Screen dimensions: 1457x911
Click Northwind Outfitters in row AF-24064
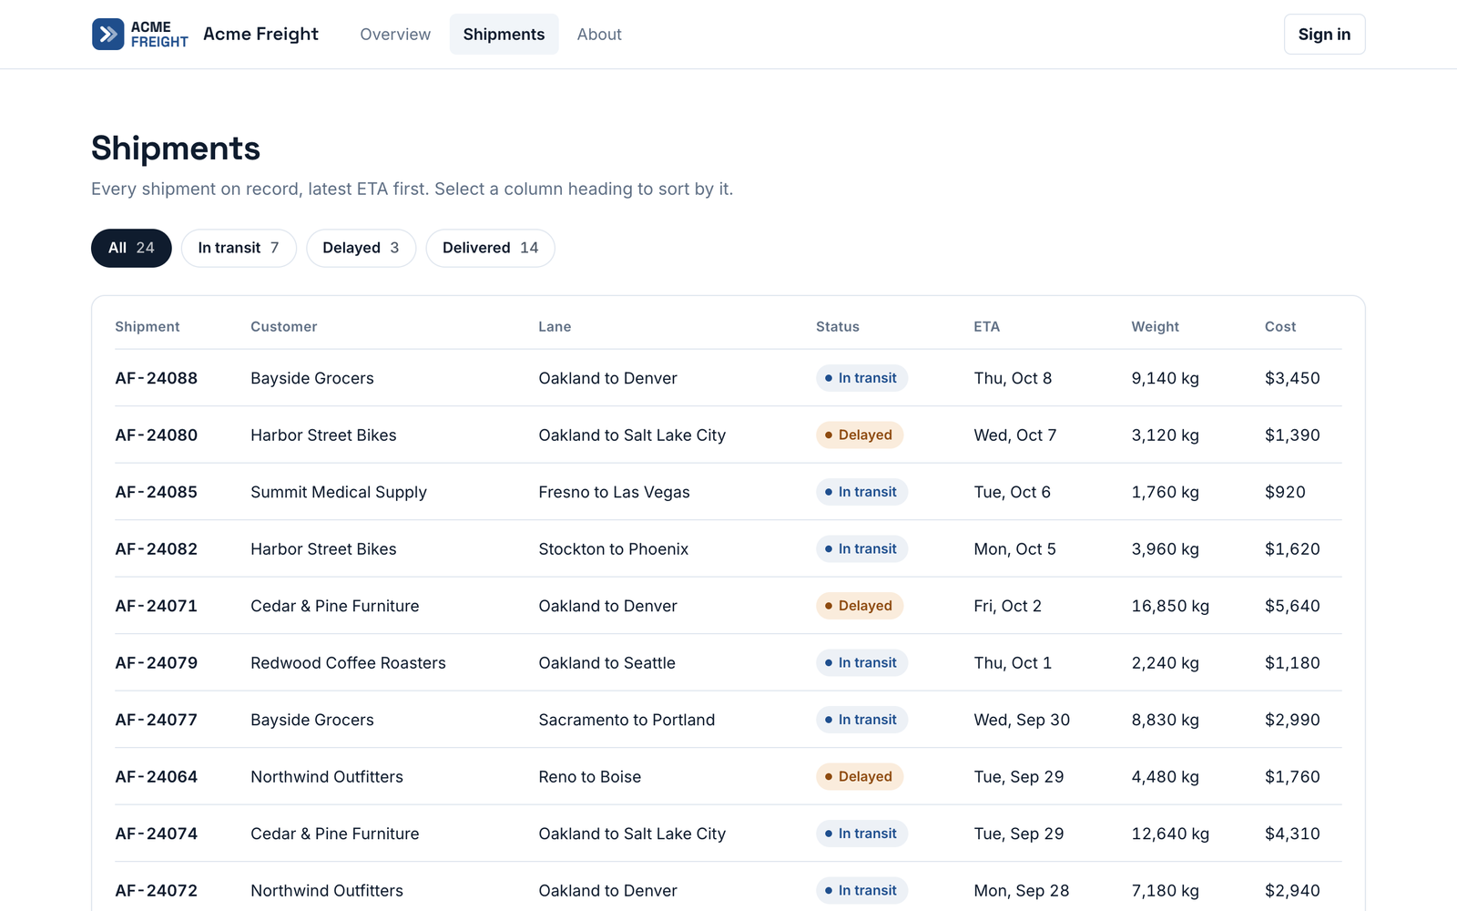(327, 777)
